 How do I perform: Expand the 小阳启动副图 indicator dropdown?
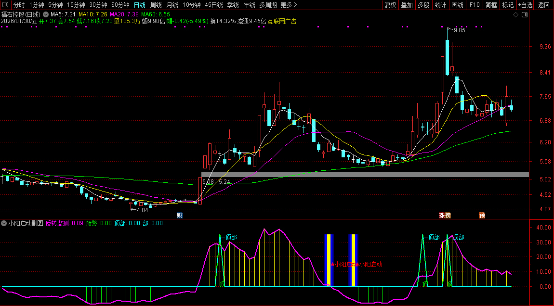pos(4,223)
